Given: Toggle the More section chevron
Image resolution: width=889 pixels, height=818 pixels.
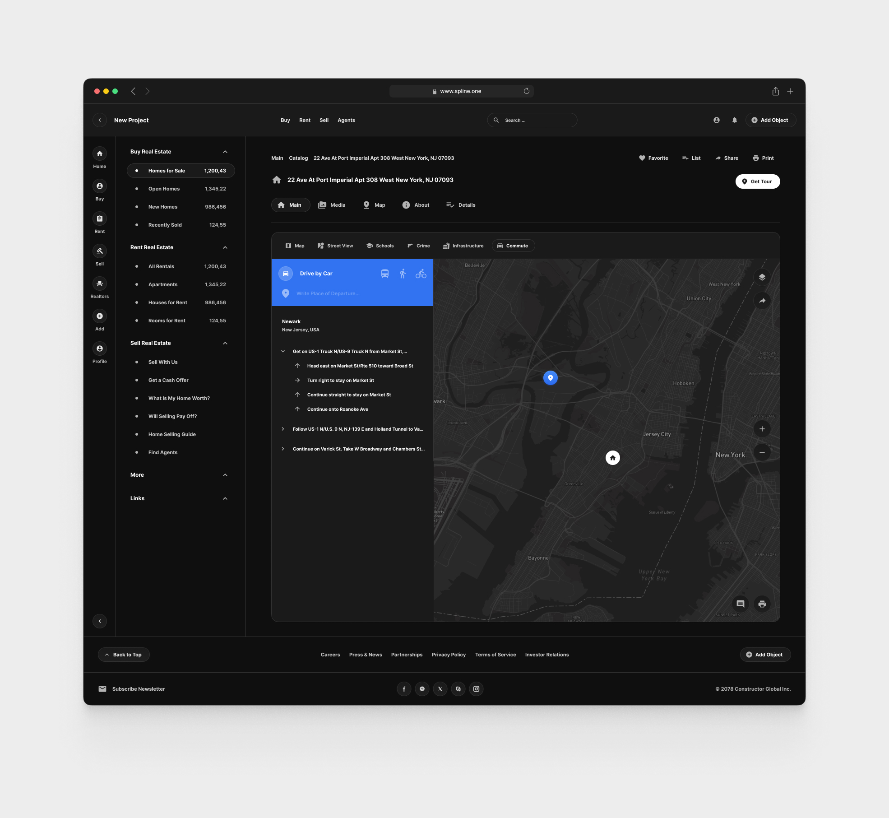Looking at the screenshot, I should 225,475.
